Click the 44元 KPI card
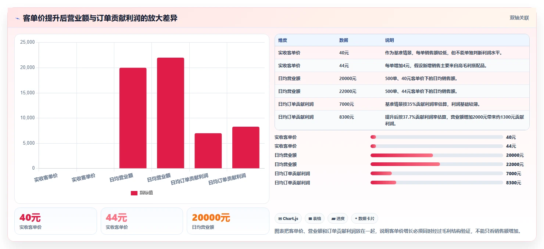Viewport: 544px width, 249px height. click(x=142, y=221)
